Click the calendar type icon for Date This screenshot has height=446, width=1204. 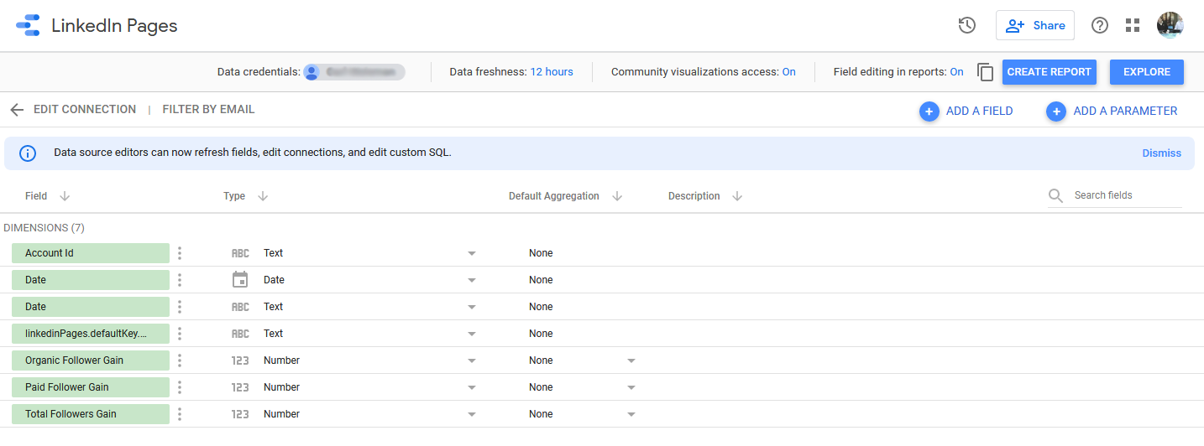click(240, 280)
